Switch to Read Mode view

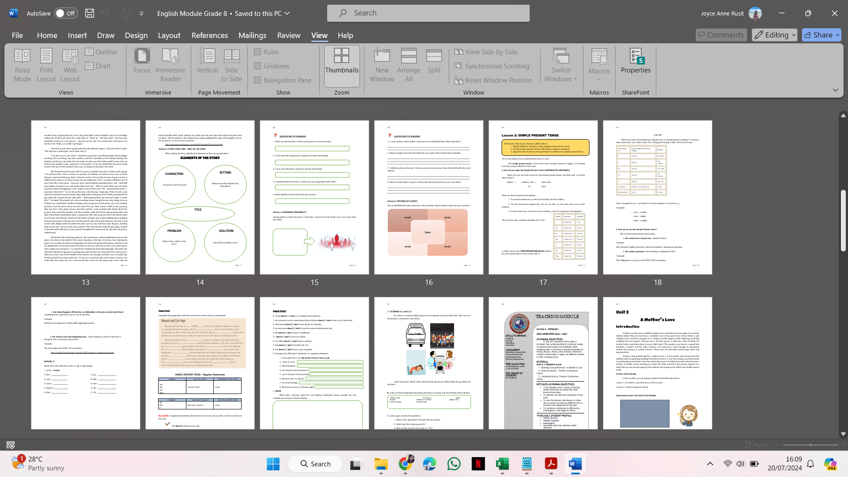coord(22,65)
